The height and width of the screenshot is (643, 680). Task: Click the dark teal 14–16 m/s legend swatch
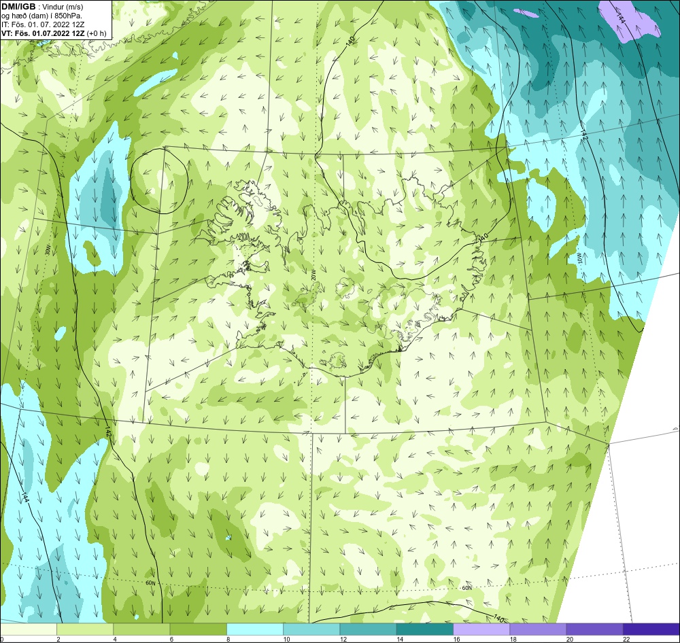click(x=425, y=629)
